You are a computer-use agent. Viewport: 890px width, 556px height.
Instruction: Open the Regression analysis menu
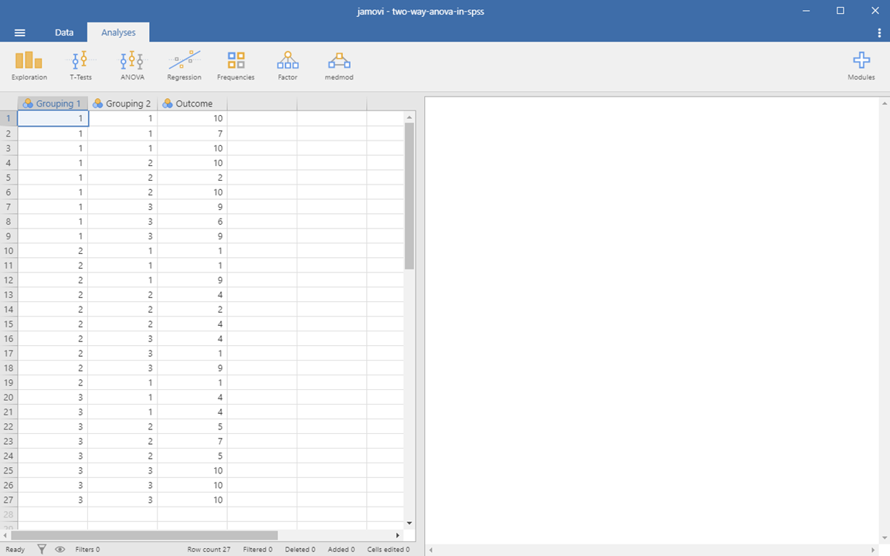pyautogui.click(x=184, y=66)
